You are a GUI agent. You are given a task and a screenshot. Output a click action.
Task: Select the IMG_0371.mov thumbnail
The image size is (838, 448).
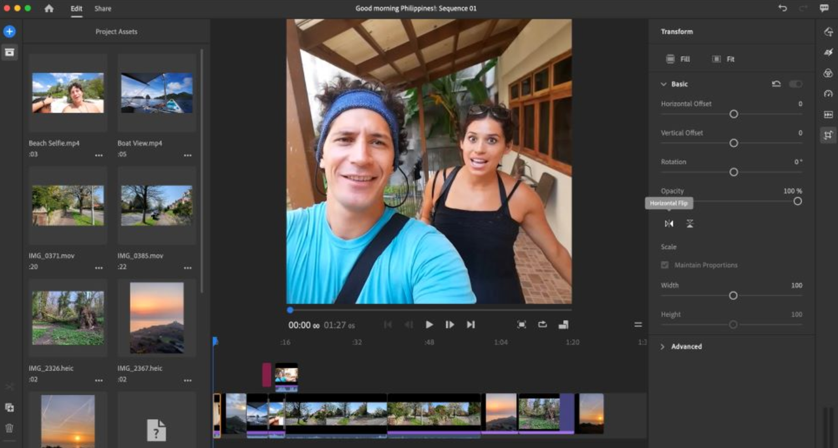coord(68,205)
